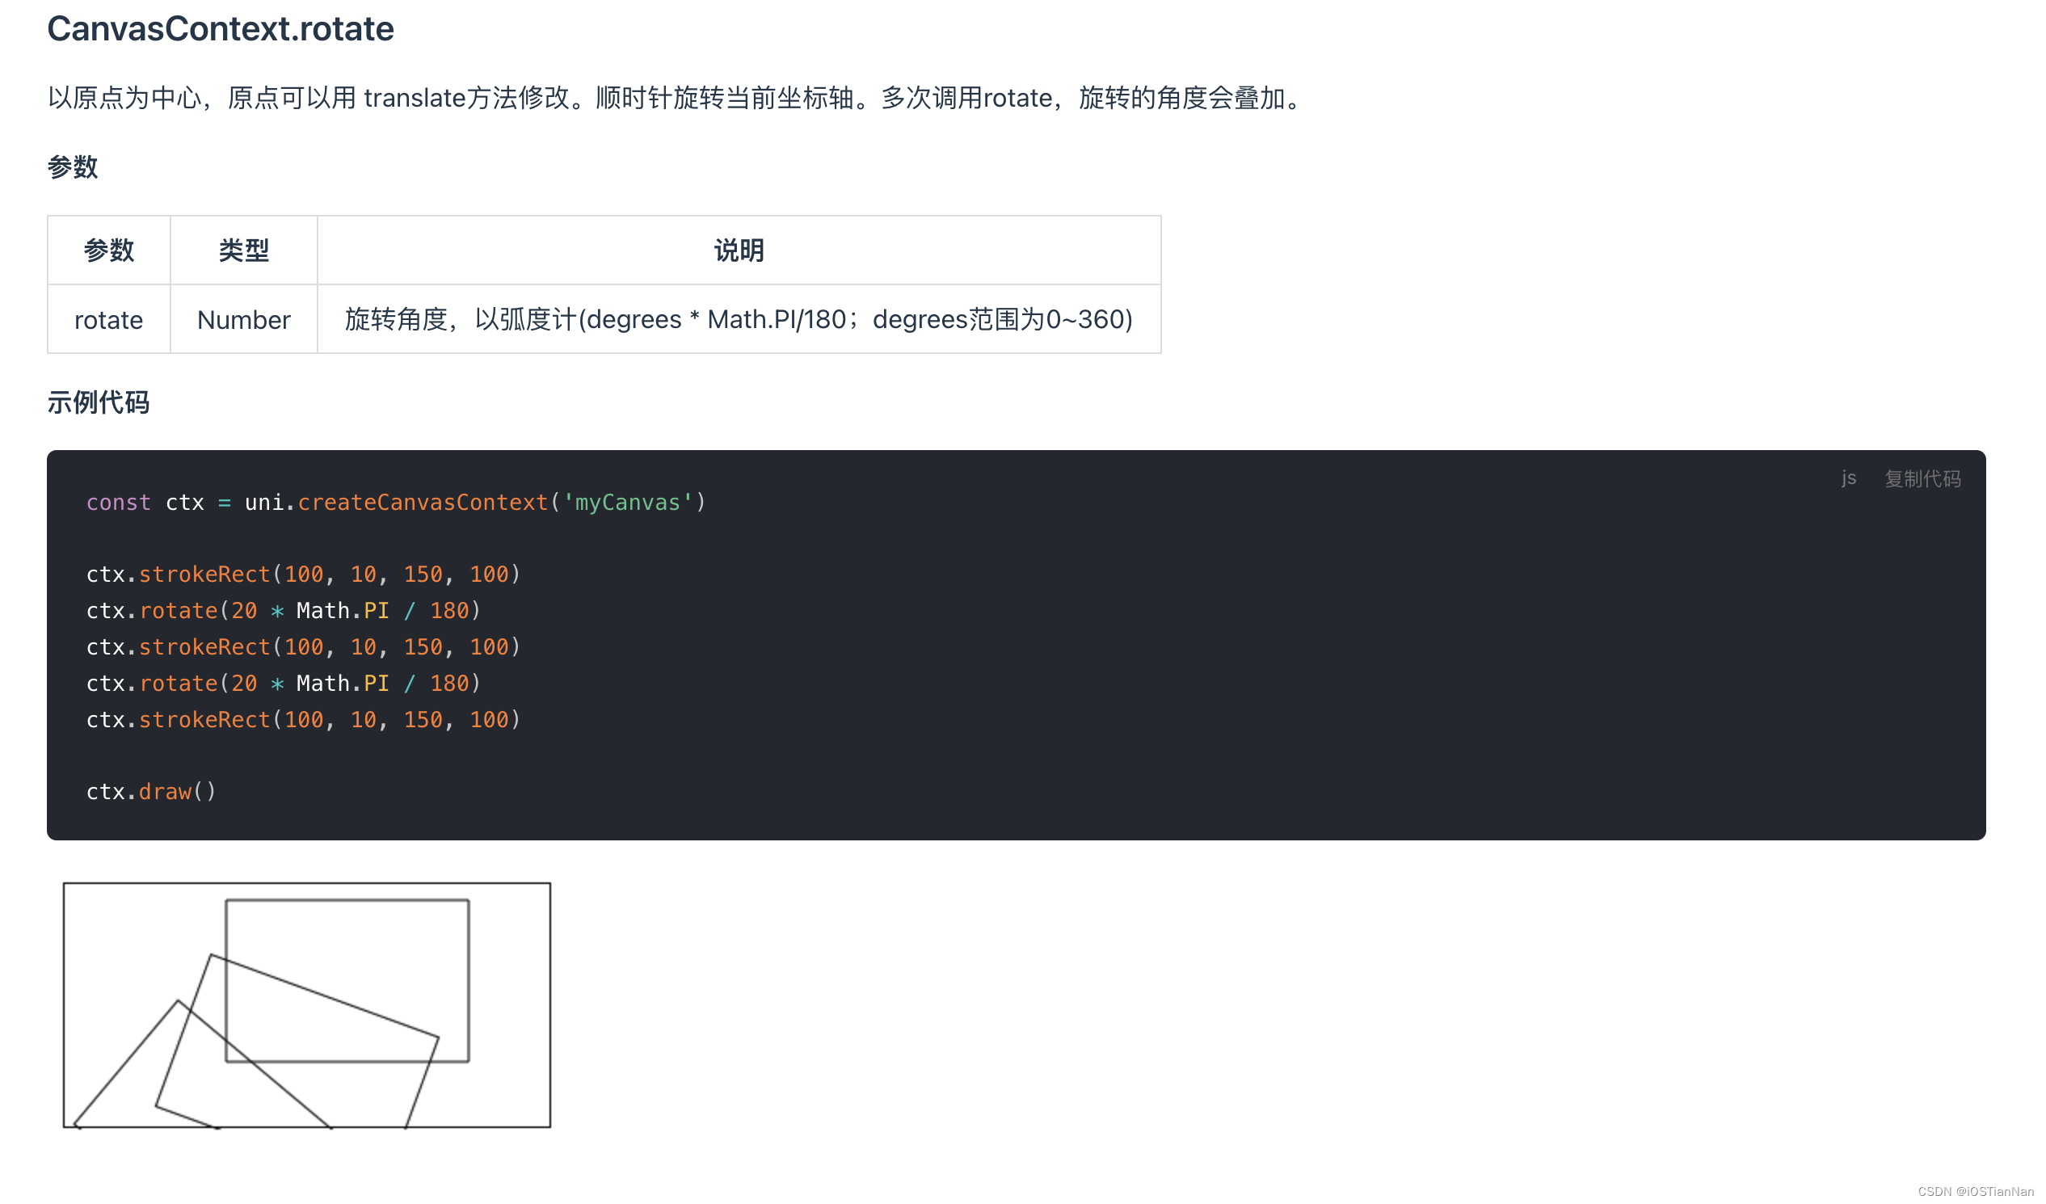2046x1204 pixels.
Task: Click the rotate parameter cell
Action: pos(109,320)
